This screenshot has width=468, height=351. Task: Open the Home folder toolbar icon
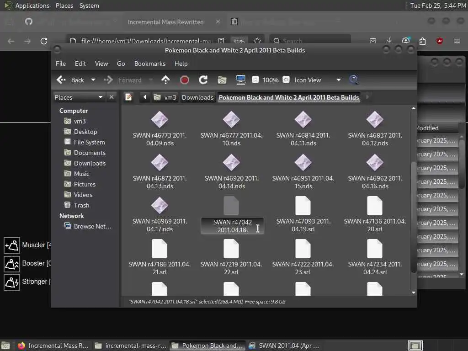(222, 80)
